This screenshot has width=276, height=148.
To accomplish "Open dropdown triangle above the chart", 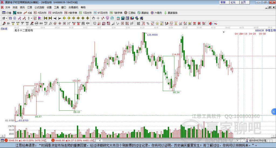I will point(224,32).
